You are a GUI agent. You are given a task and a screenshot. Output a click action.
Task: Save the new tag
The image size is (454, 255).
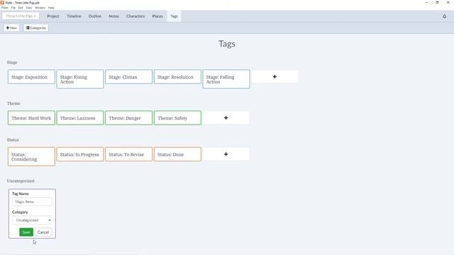click(26, 232)
